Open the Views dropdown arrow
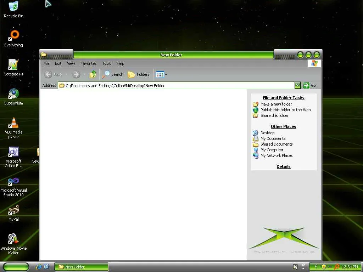The image size is (363, 272). [166, 74]
